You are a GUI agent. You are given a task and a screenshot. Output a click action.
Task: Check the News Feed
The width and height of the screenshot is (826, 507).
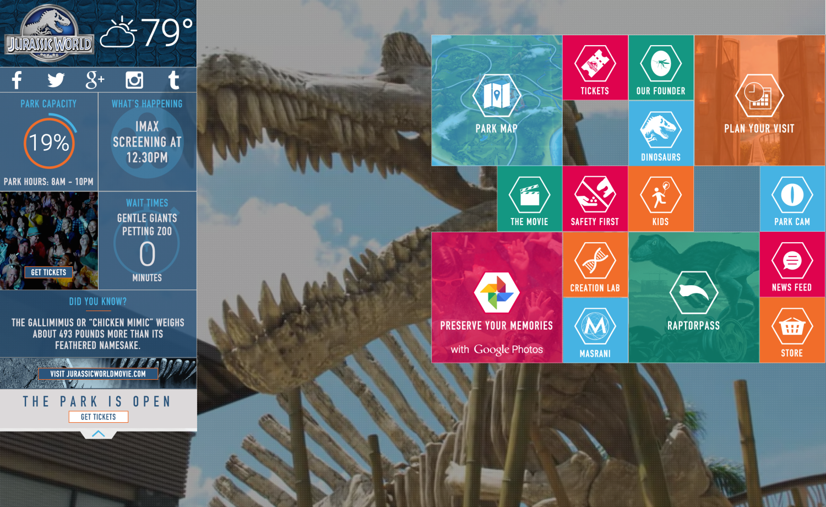coord(792,264)
